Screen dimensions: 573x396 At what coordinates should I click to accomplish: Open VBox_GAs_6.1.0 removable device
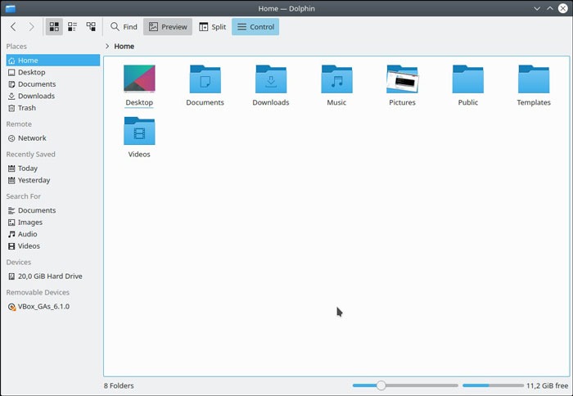[53, 307]
